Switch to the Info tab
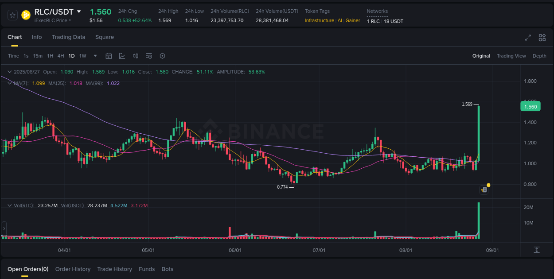 37,37
